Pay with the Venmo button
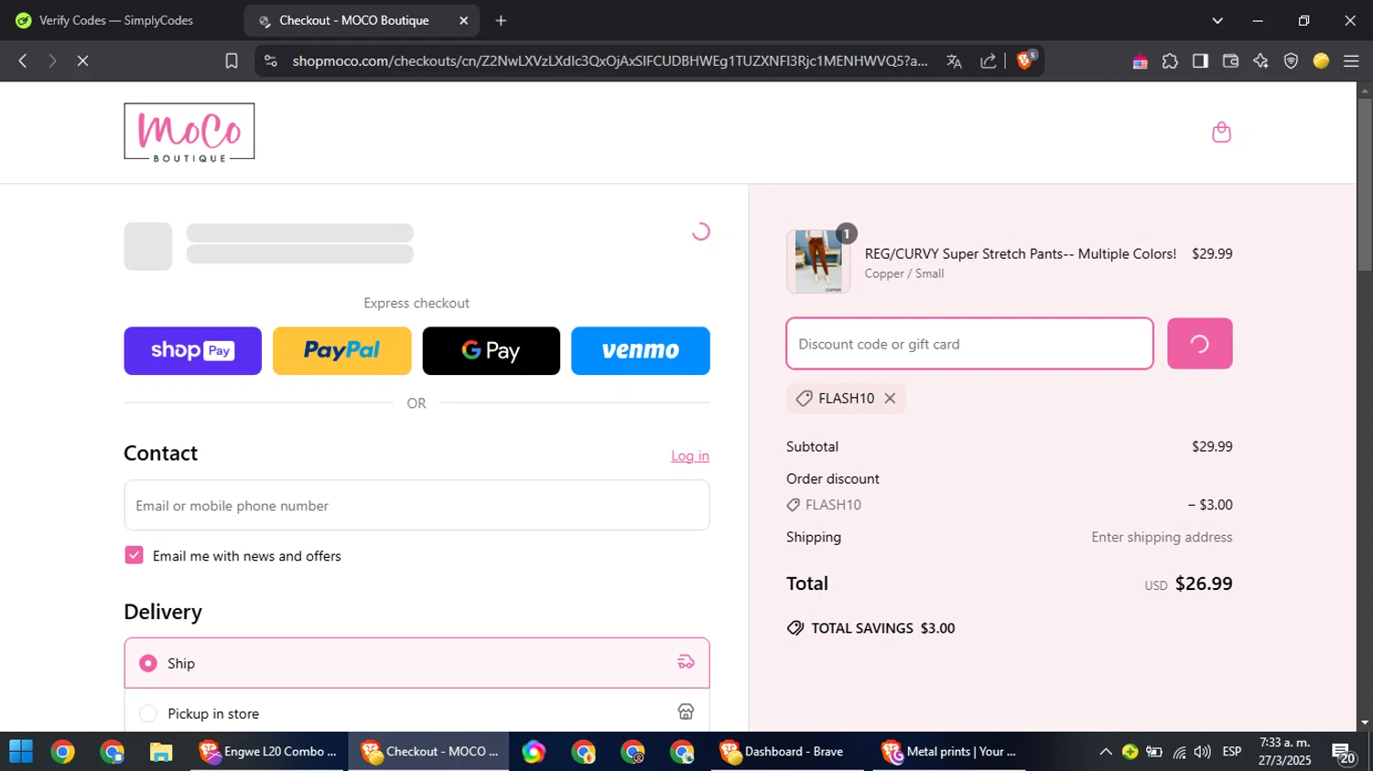Screen dimensions: 1373x771 [x=641, y=350]
